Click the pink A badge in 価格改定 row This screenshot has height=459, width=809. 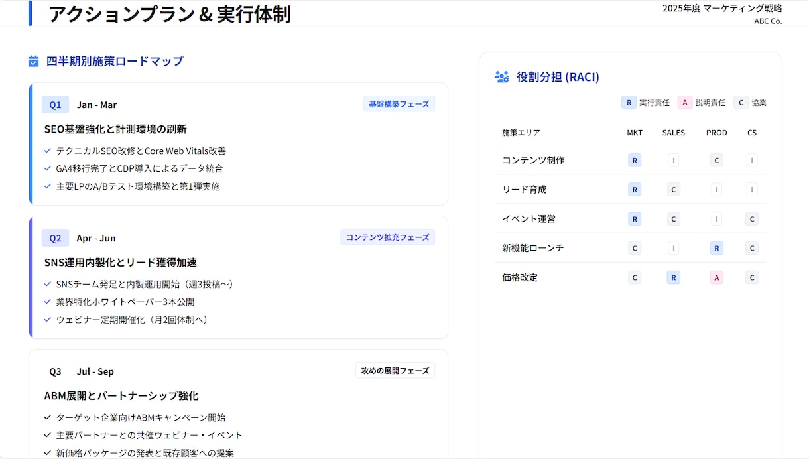(716, 277)
